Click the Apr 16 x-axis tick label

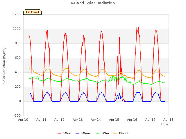click(x=132, y=120)
